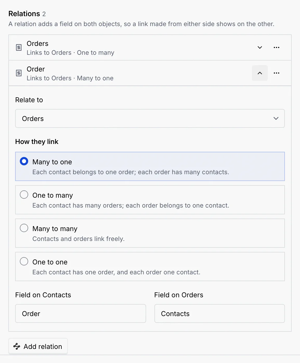Open more options for the Order relation
This screenshot has height=363, width=300.
click(x=277, y=73)
